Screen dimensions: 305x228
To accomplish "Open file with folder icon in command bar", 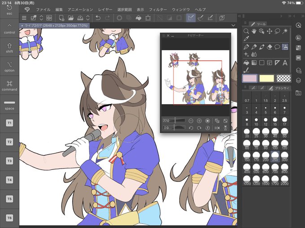I will tap(71, 18).
